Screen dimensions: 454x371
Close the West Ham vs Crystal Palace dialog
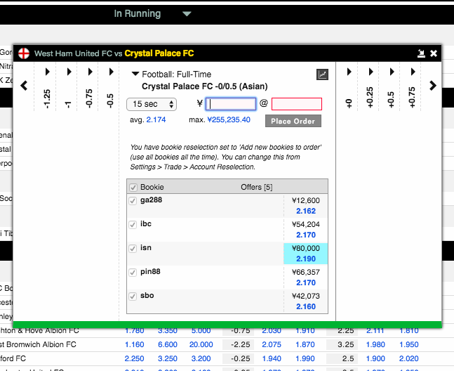point(434,53)
